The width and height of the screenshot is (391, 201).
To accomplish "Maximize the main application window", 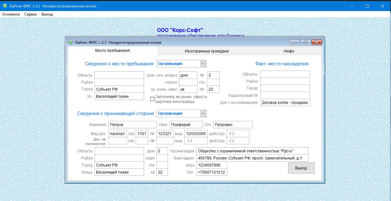I will [x=367, y=6].
